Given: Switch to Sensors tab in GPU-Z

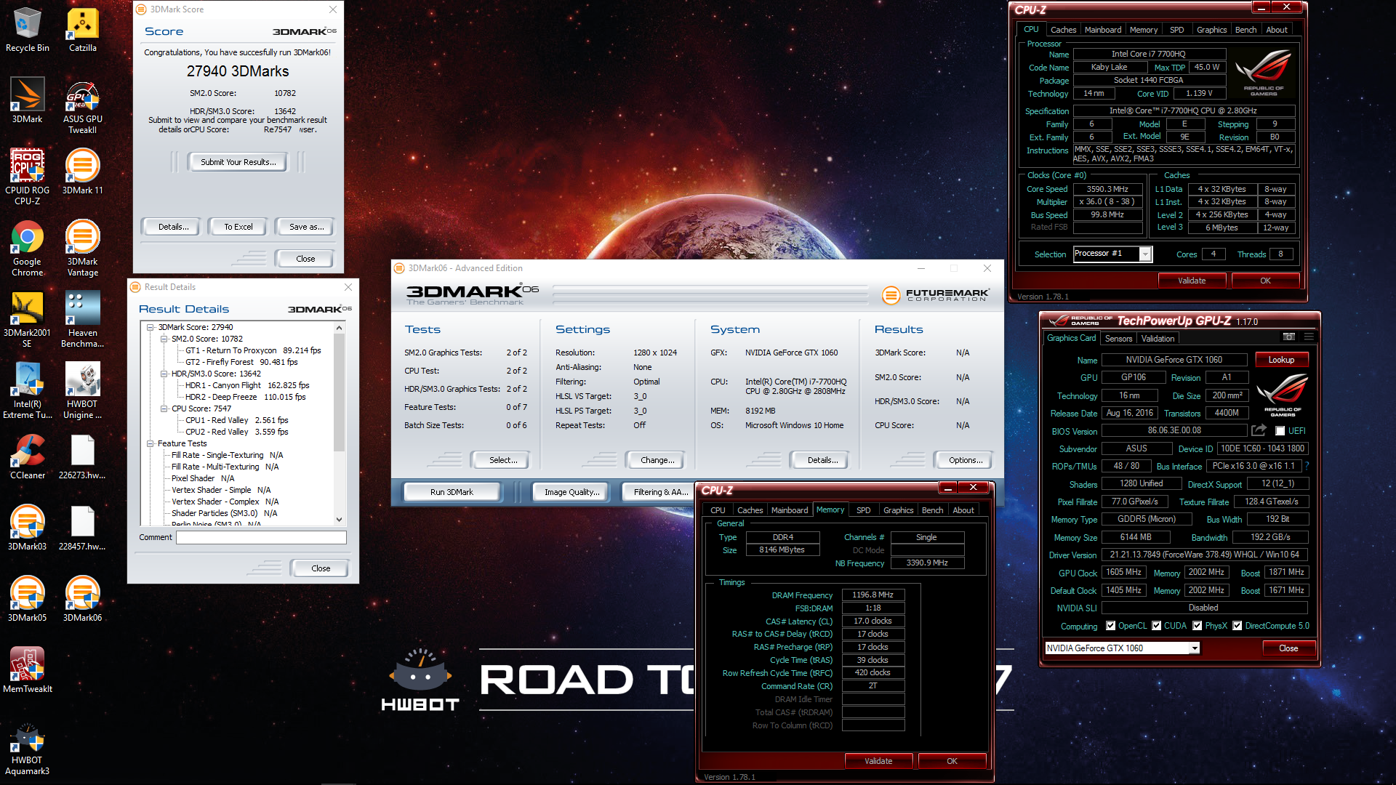Looking at the screenshot, I should coord(1118,339).
